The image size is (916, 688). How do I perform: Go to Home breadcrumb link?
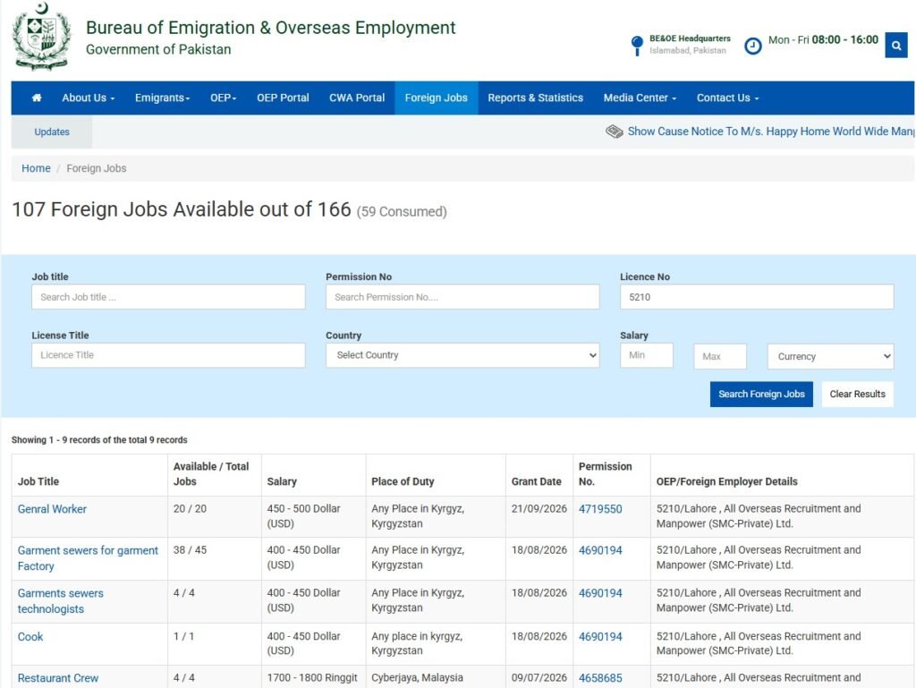36,168
